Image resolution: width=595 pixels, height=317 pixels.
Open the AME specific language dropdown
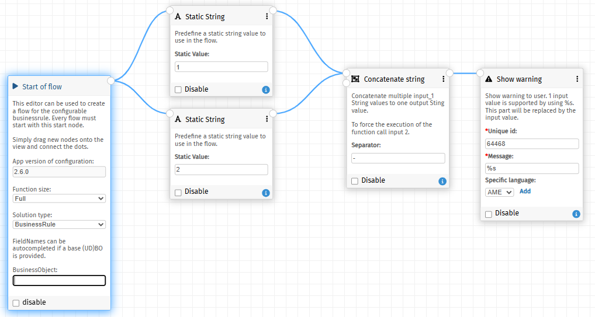pos(499,192)
